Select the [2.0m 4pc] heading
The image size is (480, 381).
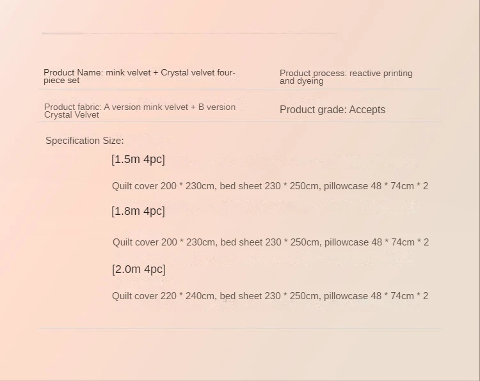click(x=139, y=269)
